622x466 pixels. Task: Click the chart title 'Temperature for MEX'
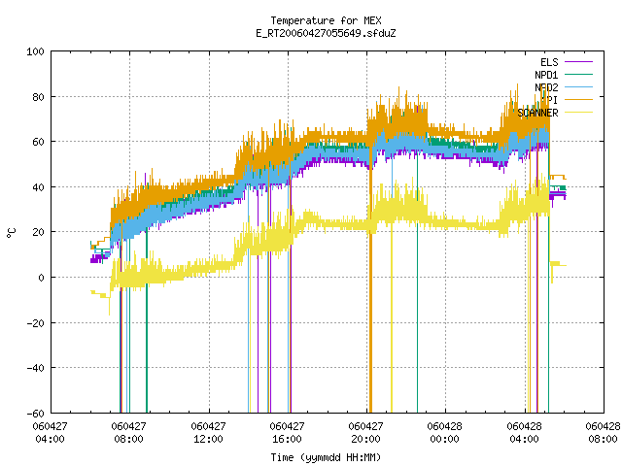pos(326,20)
